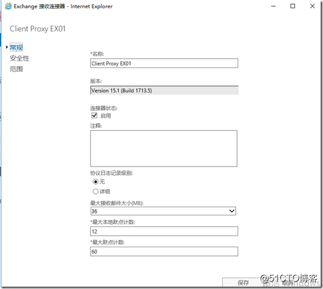323x289 pixels.
Task: Click the max hop count field showing 60
Action: 164,251
